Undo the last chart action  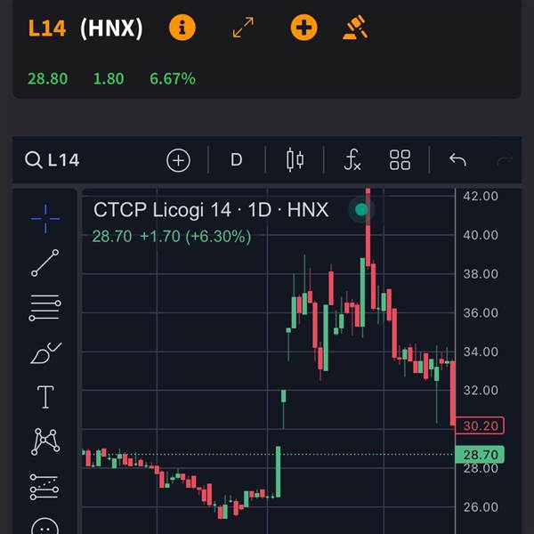pos(457,159)
